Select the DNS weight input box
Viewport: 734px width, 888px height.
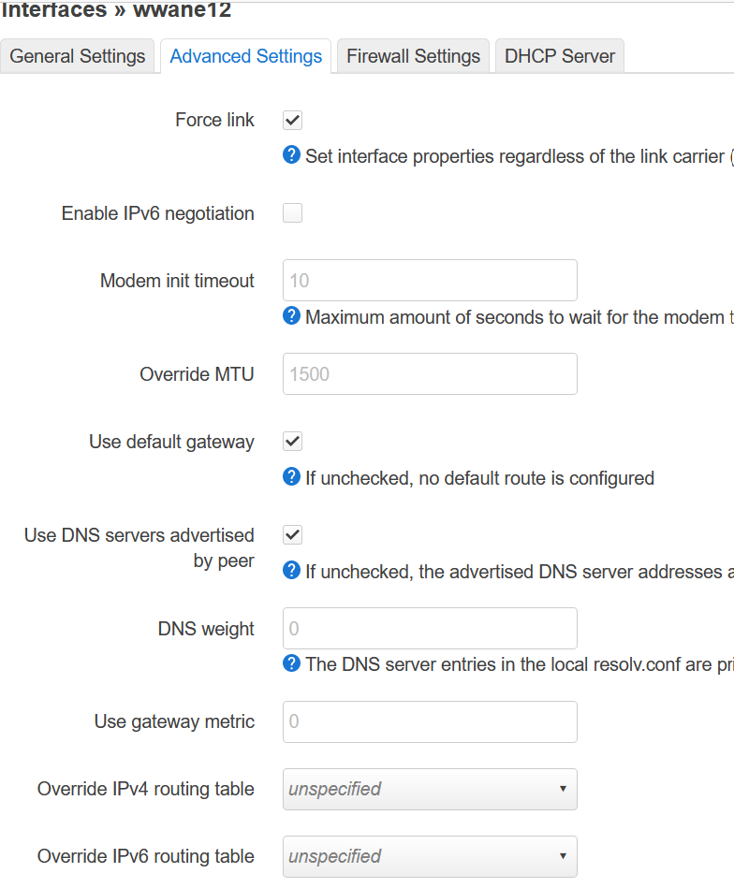[x=429, y=628]
